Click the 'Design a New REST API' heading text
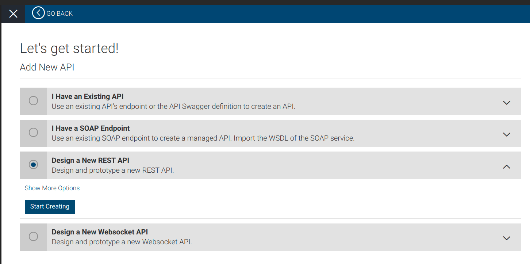The height and width of the screenshot is (264, 530). pos(90,160)
